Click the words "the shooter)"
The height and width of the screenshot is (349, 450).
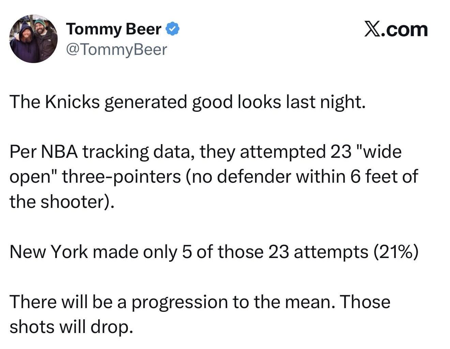(61, 201)
